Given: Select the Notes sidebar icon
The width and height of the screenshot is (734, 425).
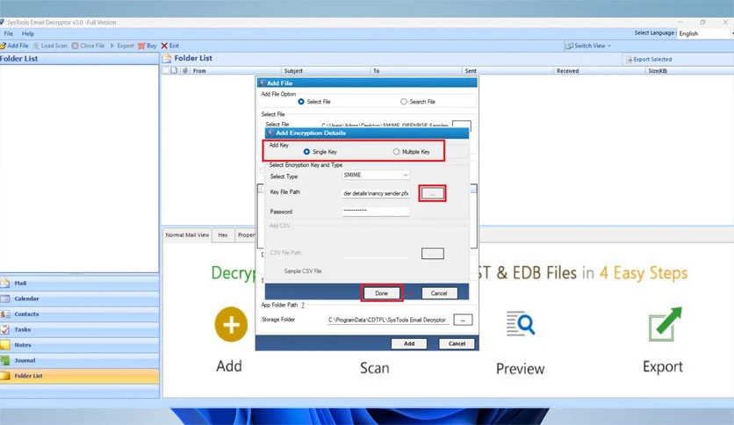Looking at the screenshot, I should 5,345.
